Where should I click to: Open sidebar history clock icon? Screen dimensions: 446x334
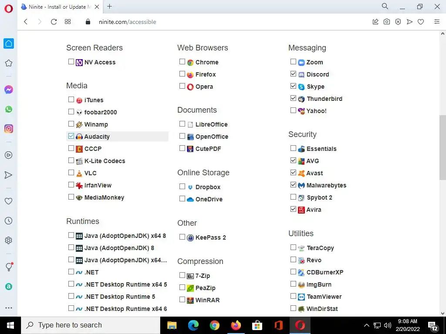[x=9, y=220]
